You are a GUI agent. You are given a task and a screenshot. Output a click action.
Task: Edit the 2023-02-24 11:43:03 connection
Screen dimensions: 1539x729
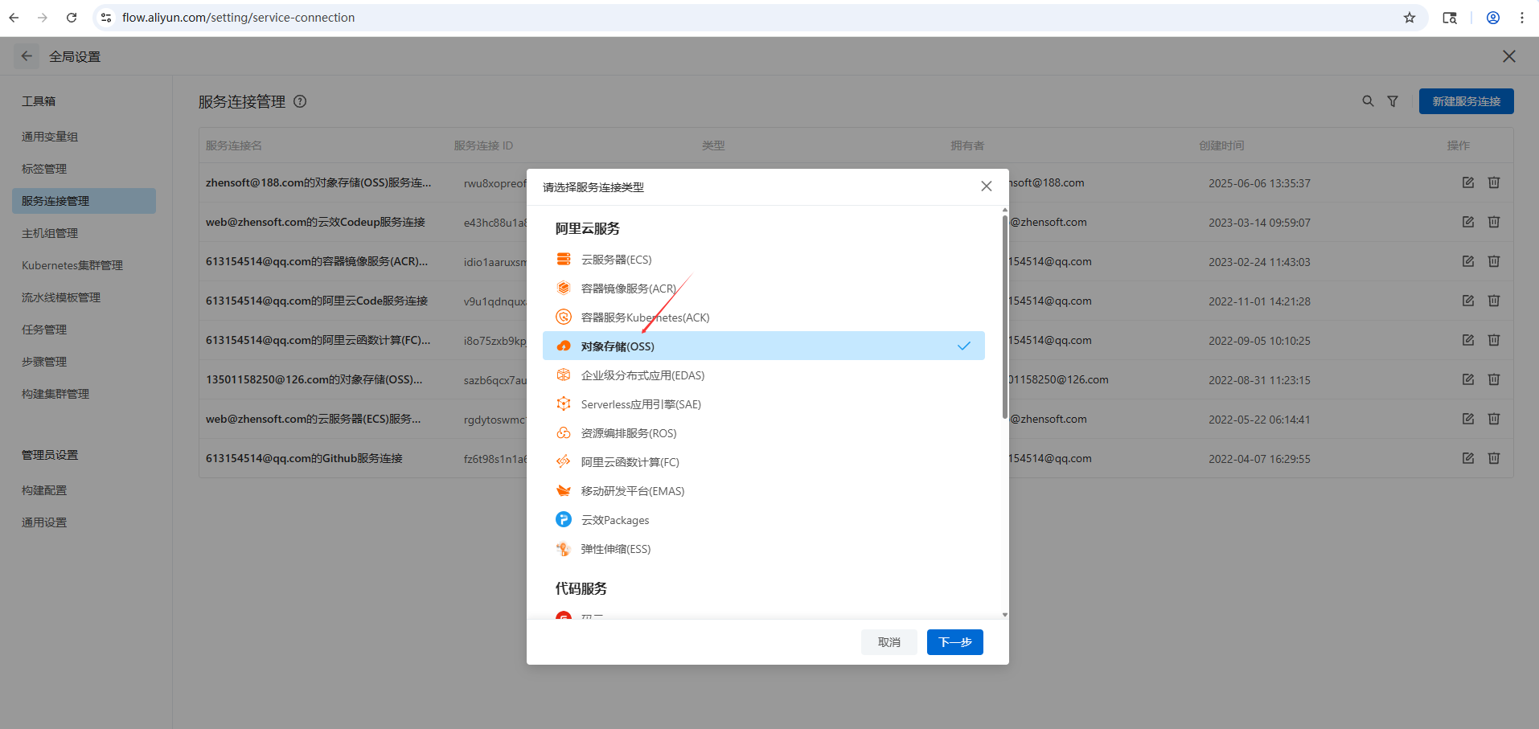click(1468, 261)
